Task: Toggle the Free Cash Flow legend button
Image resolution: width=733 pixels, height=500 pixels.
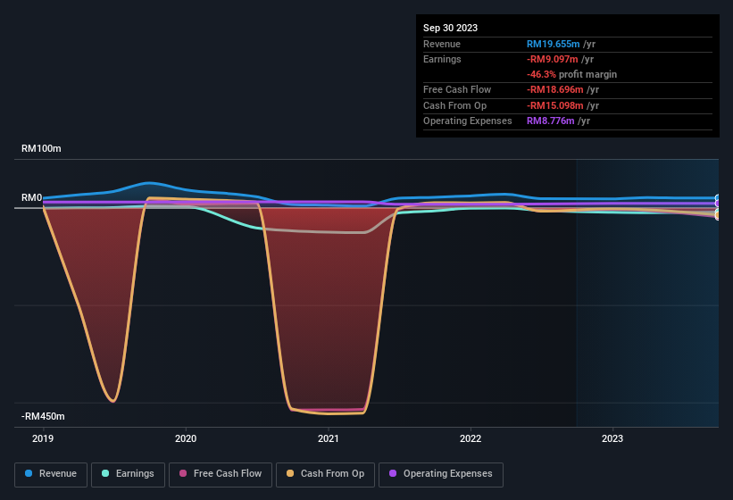Action: [x=221, y=474]
